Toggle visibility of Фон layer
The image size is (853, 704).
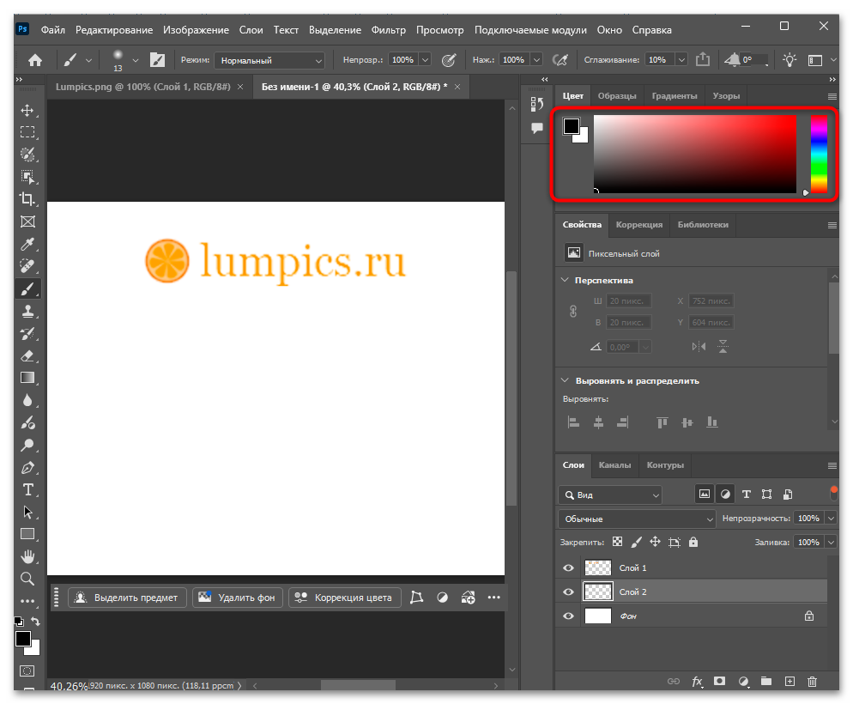[568, 616]
